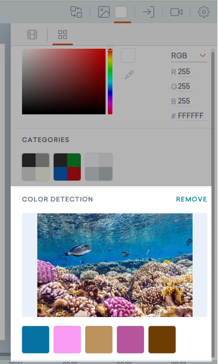Switch to the grid view tab
The height and width of the screenshot is (364, 218).
click(x=63, y=35)
